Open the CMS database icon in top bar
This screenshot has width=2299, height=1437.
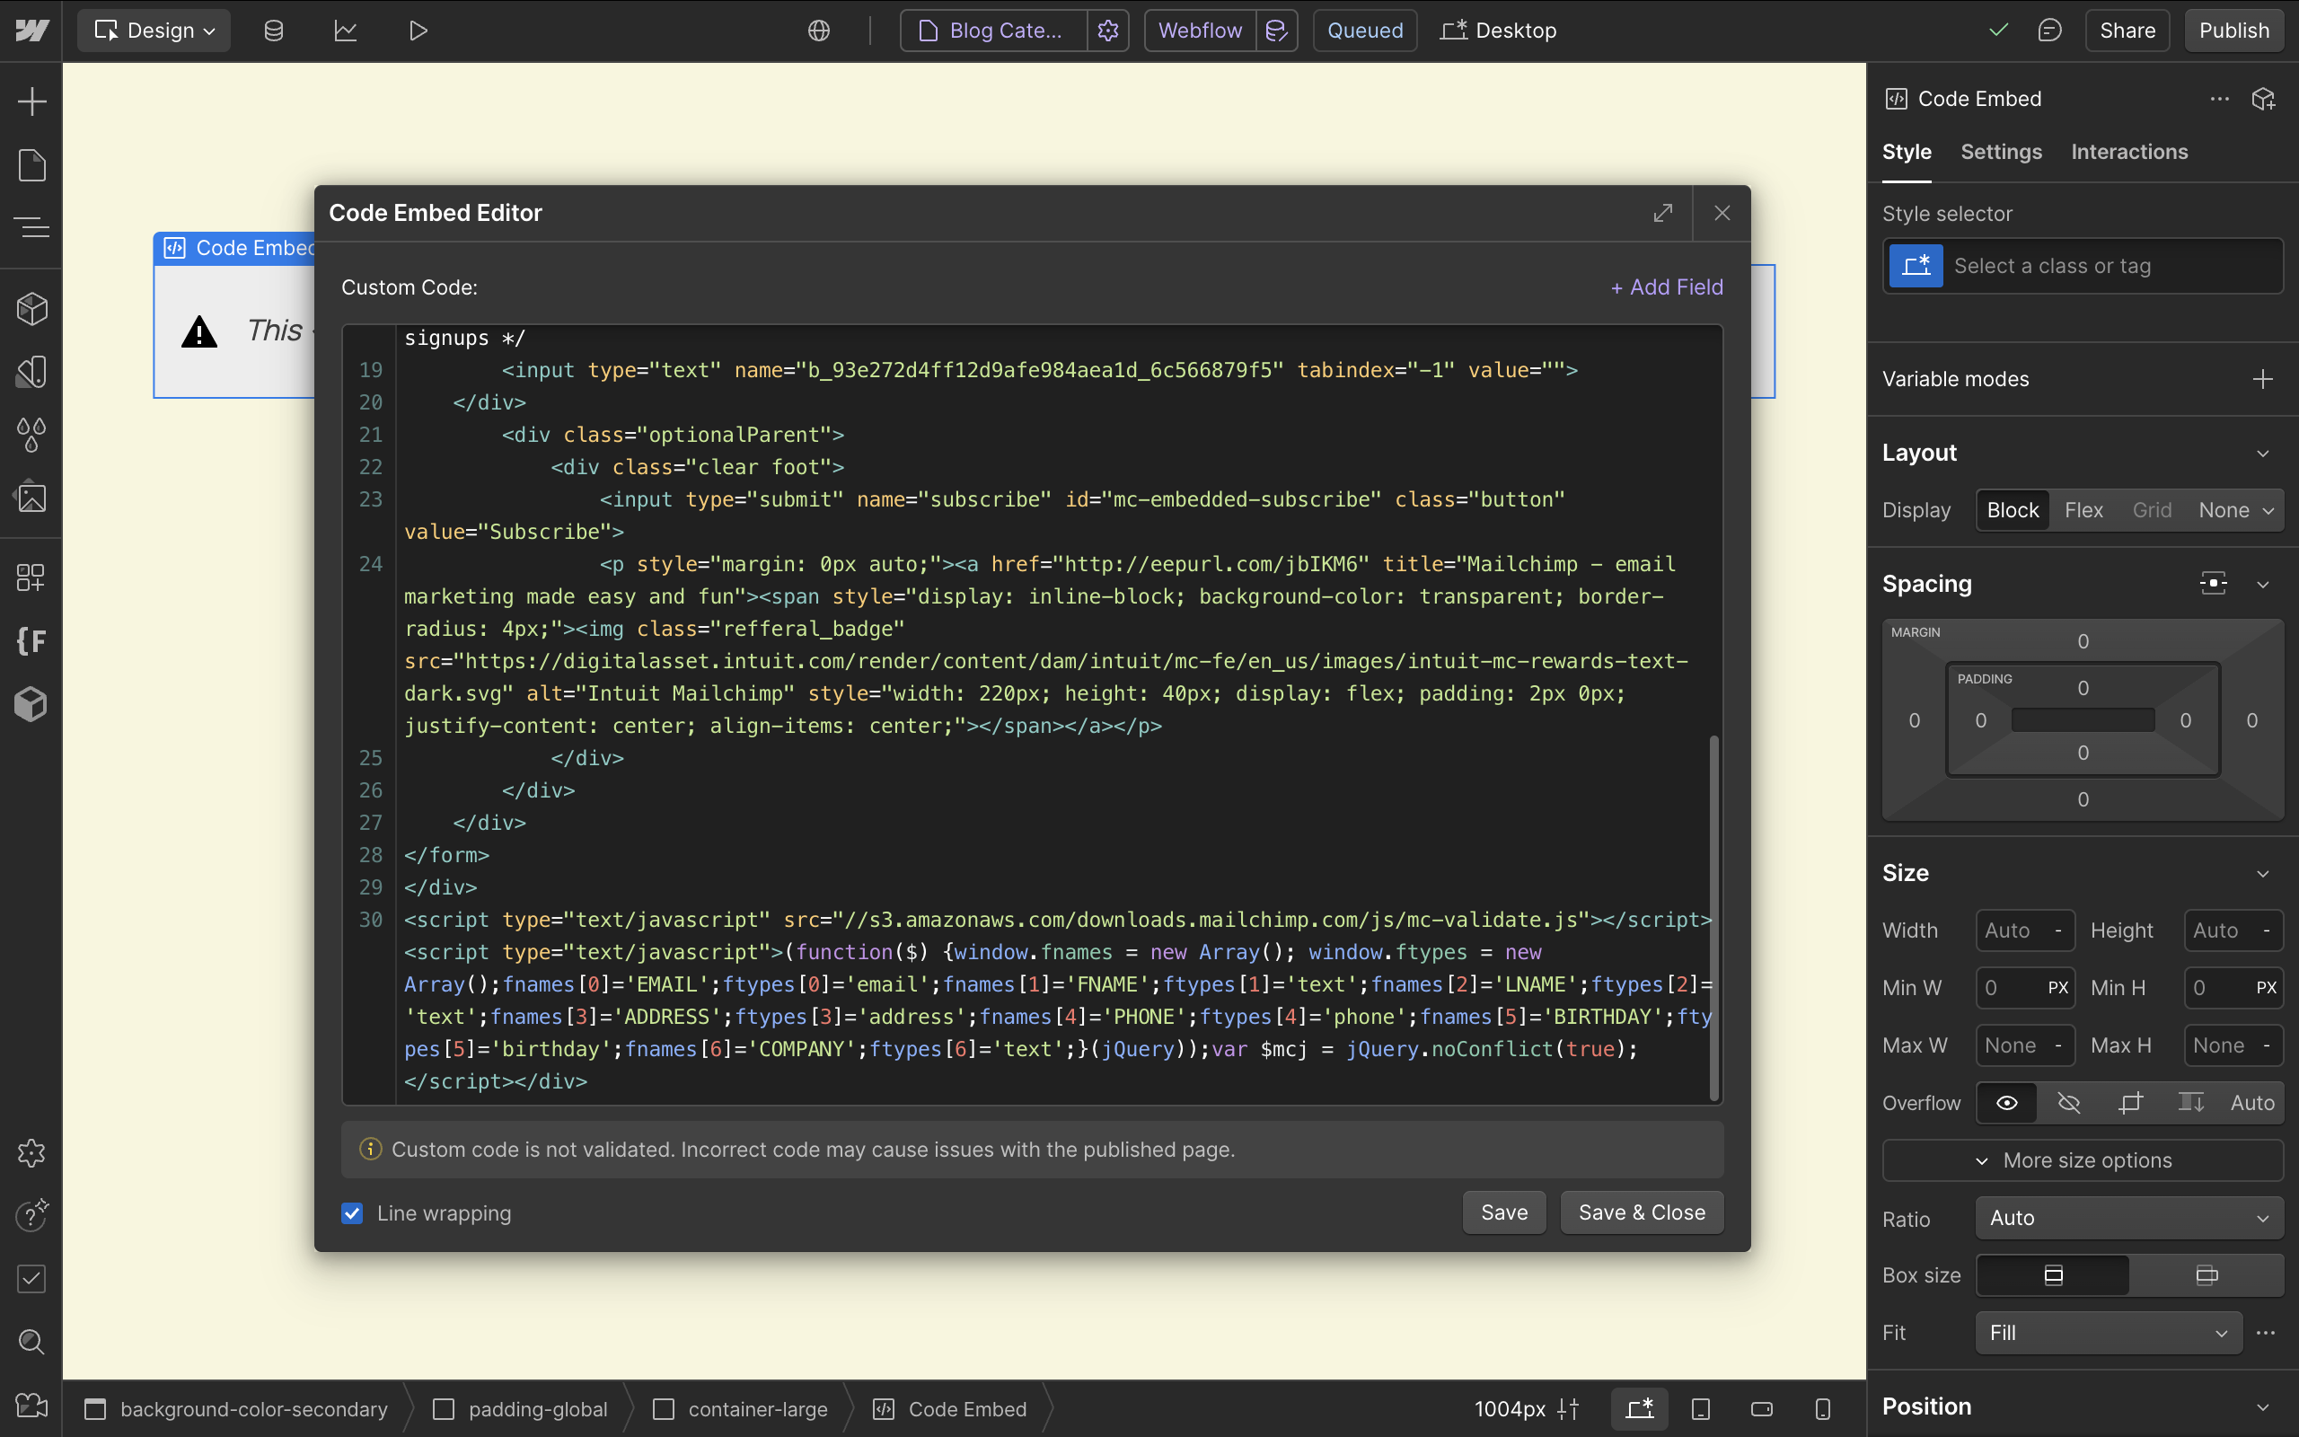274,31
